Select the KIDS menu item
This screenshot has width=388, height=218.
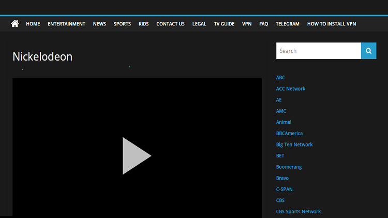pyautogui.click(x=143, y=24)
